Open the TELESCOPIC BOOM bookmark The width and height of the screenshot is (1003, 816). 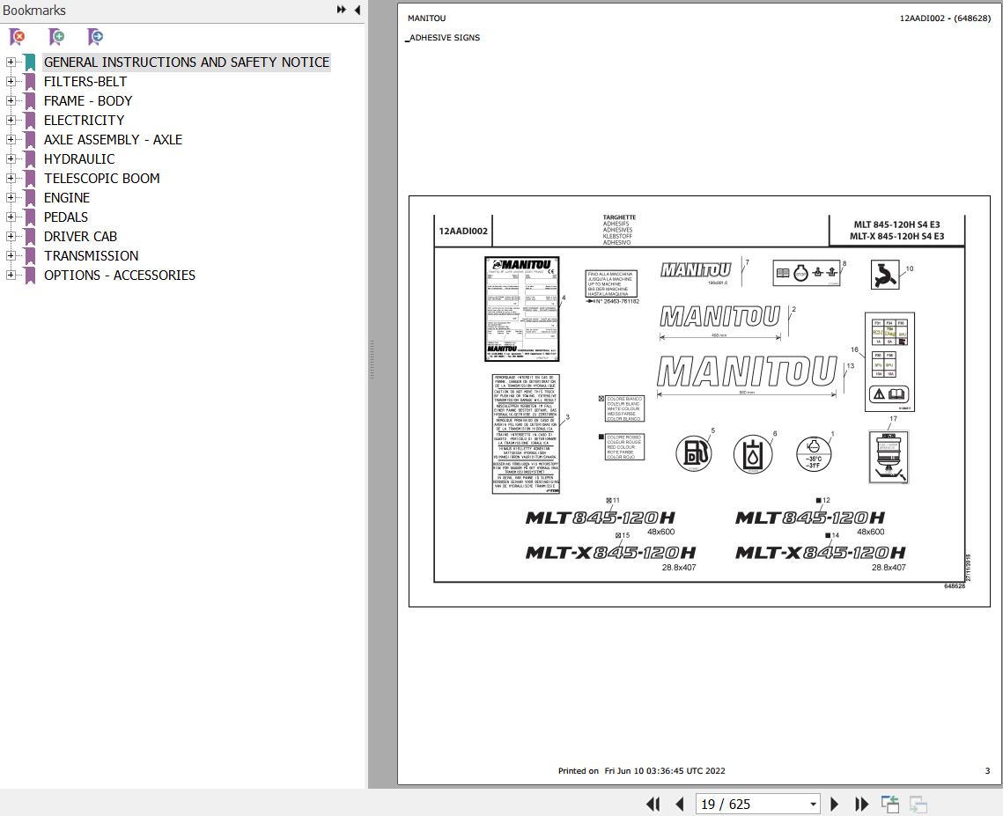(101, 179)
